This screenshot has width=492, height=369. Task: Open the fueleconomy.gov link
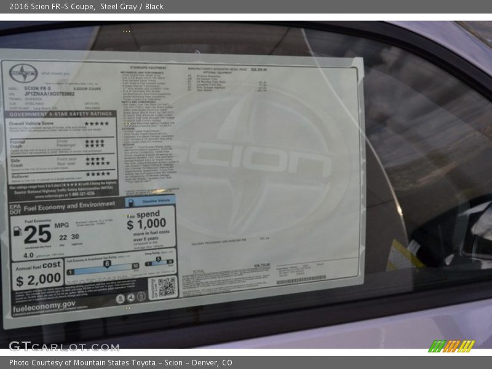[x=44, y=306]
